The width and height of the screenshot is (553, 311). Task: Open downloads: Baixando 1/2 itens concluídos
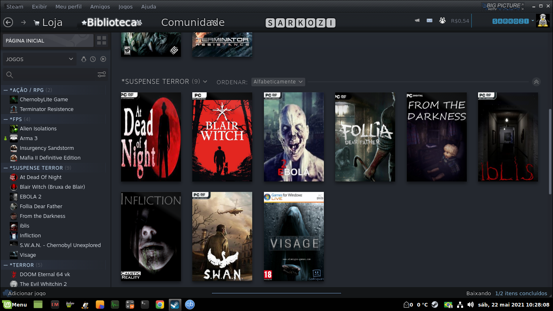pyautogui.click(x=506, y=293)
